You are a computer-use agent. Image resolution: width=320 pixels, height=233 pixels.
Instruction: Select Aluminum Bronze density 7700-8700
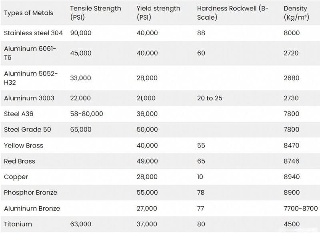tap(301, 208)
